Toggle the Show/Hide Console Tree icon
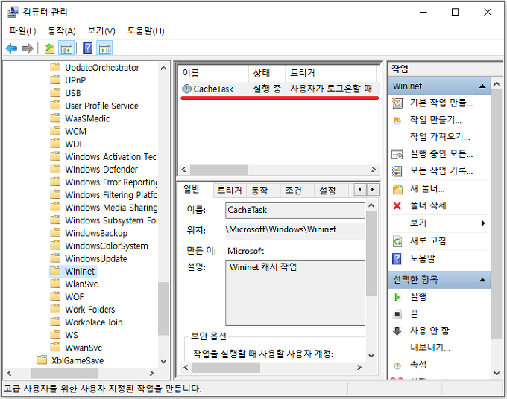 [x=66, y=48]
